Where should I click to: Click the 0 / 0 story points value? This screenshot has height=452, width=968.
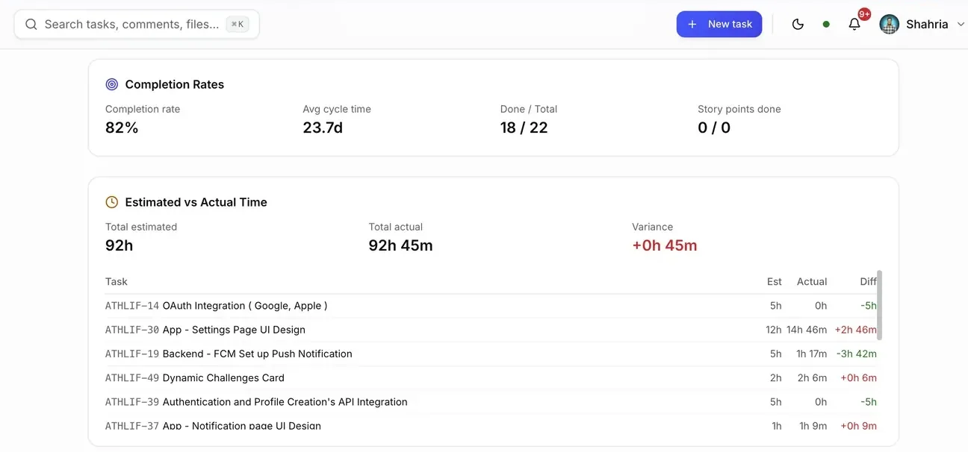pos(714,128)
